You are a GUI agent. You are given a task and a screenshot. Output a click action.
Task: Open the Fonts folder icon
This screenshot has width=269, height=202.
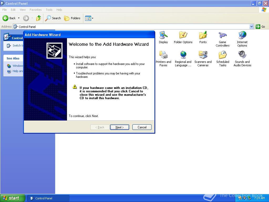tap(203, 37)
